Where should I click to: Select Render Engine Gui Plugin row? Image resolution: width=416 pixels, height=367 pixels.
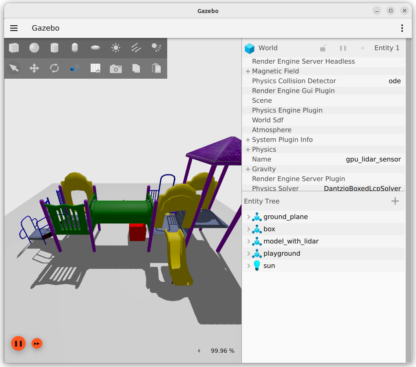(x=323, y=91)
